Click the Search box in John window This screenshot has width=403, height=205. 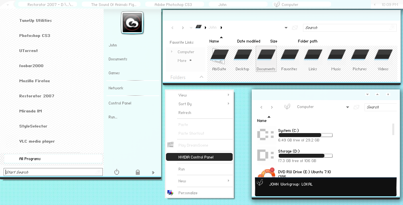(349, 28)
